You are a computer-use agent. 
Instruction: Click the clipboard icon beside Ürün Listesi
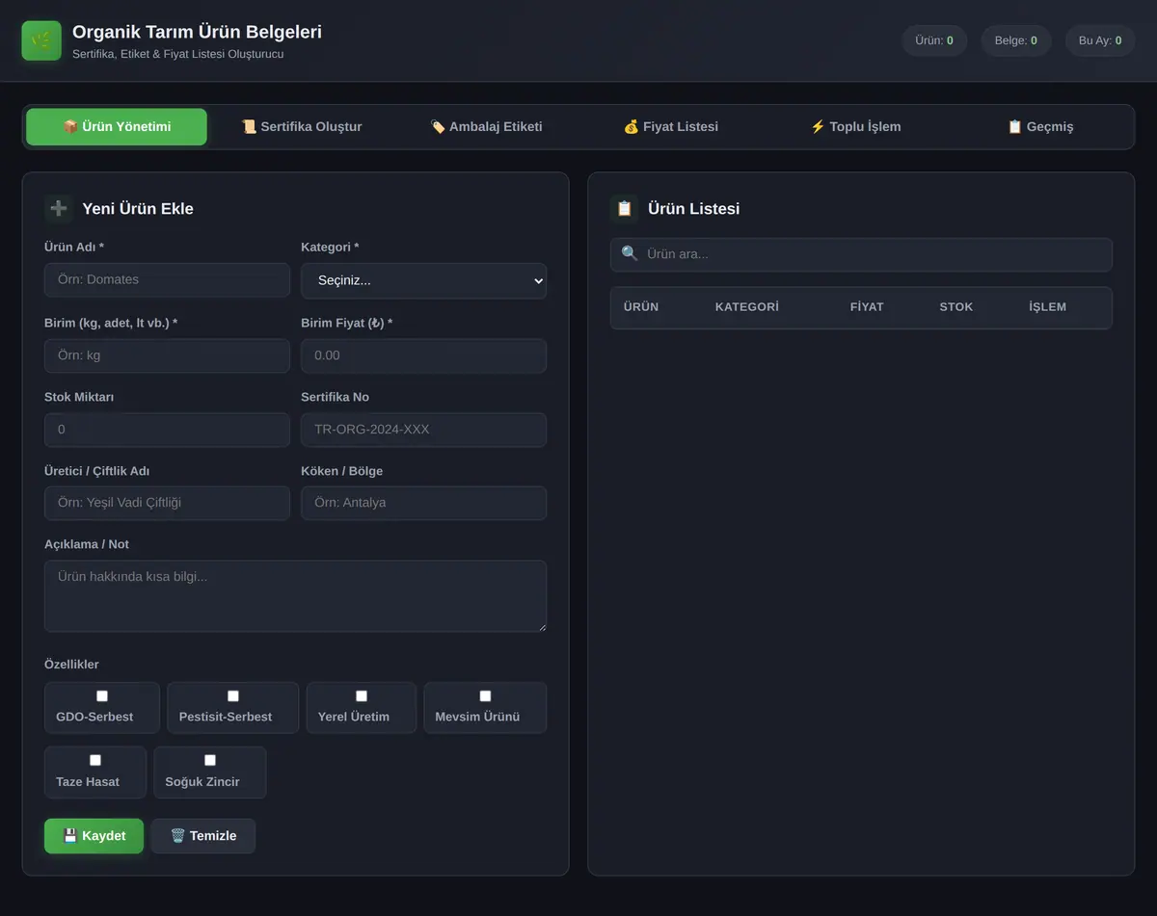625,209
